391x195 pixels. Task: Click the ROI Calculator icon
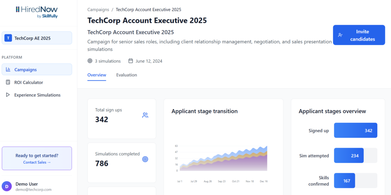click(x=8, y=82)
